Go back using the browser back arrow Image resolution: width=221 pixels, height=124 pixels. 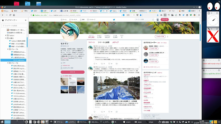pos(3,15)
